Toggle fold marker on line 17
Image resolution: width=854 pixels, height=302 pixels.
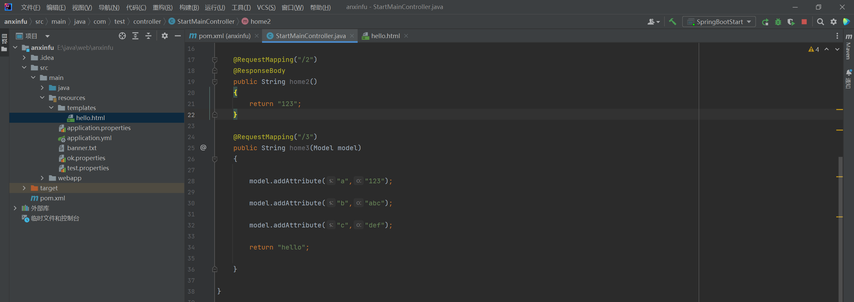215,60
